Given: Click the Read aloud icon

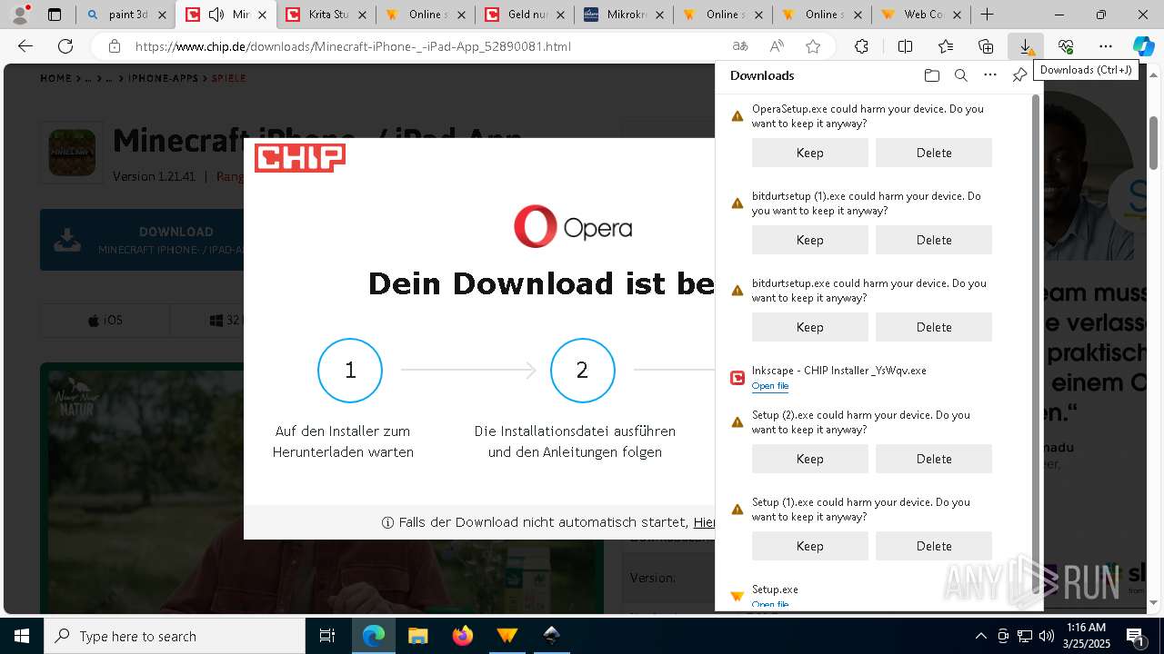Looking at the screenshot, I should tap(777, 46).
